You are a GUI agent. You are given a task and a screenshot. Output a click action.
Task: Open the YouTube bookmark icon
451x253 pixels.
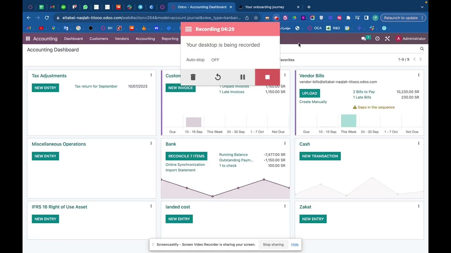(41, 28)
